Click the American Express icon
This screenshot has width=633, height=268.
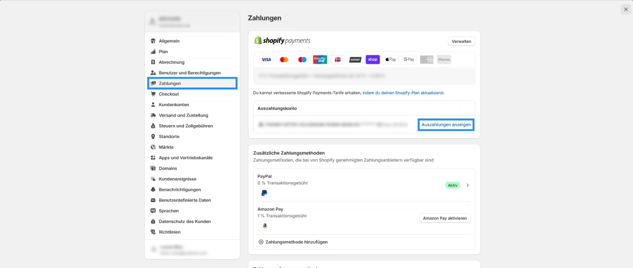point(427,60)
